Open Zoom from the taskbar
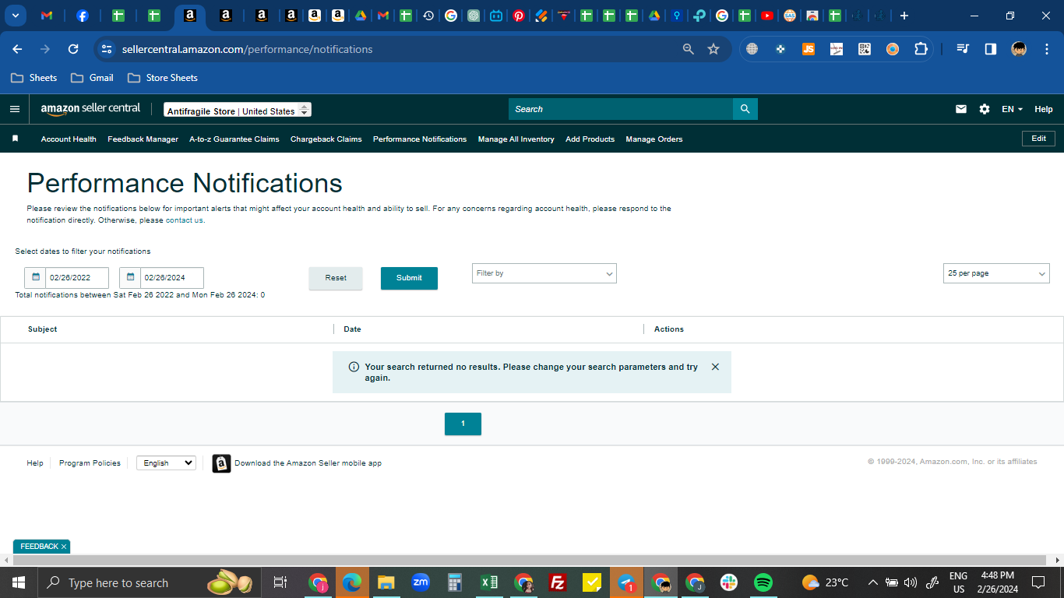Screen dimensions: 1064x598 tap(421, 582)
